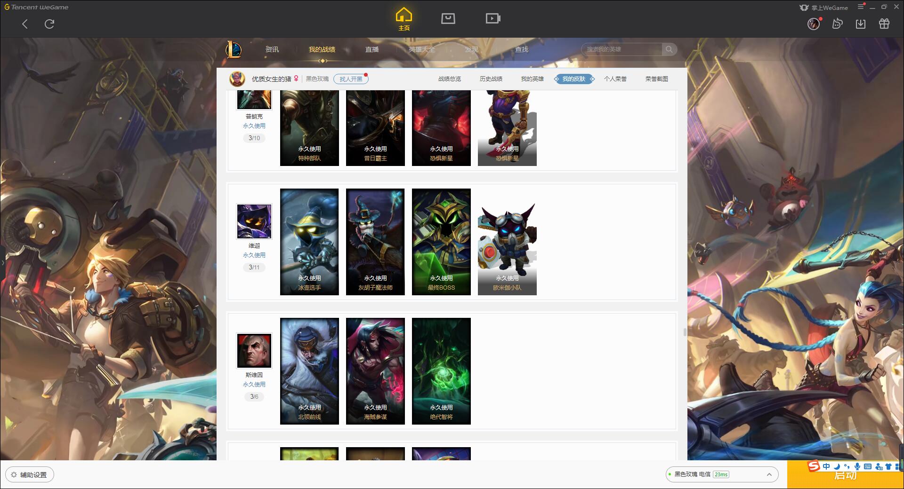Screen dimensions: 904x489
Task: Open the friends icon beside the avatar
Action: (x=837, y=24)
